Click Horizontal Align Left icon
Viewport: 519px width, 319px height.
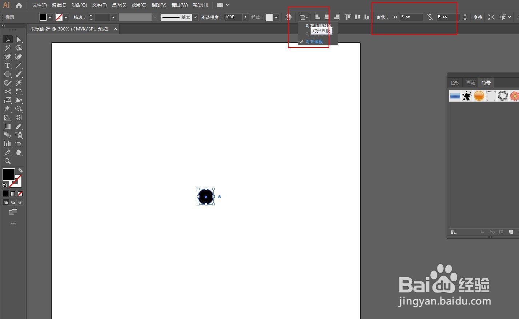pos(317,17)
